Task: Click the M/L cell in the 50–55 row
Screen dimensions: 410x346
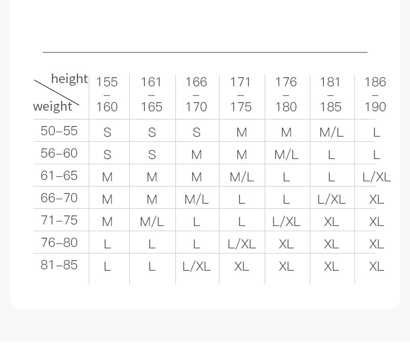Action: (331, 132)
